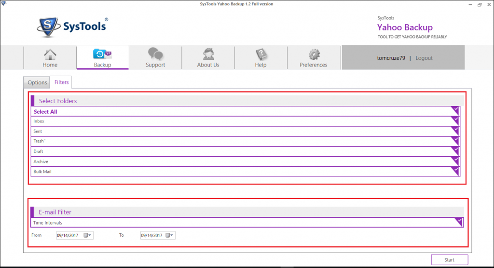Click the Time Intervals label
The height and width of the screenshot is (268, 494).
[48, 223]
